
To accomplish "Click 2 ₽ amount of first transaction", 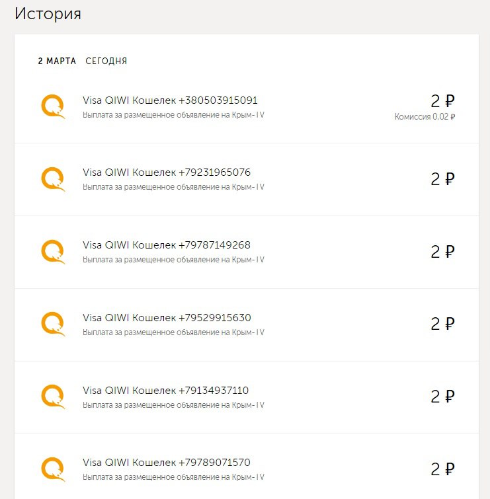I will coord(443,101).
